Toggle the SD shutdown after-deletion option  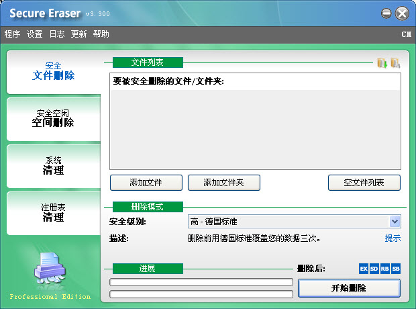coord(374,269)
